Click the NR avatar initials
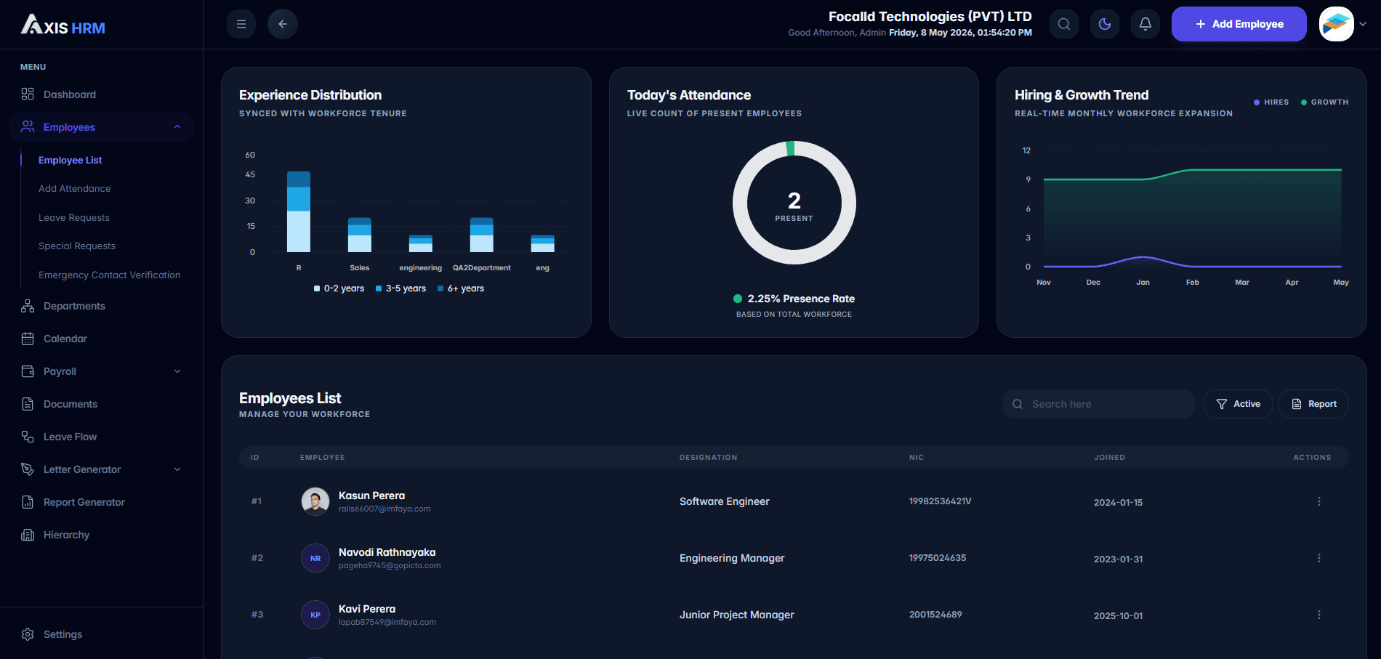This screenshot has height=659, width=1381. 315,558
